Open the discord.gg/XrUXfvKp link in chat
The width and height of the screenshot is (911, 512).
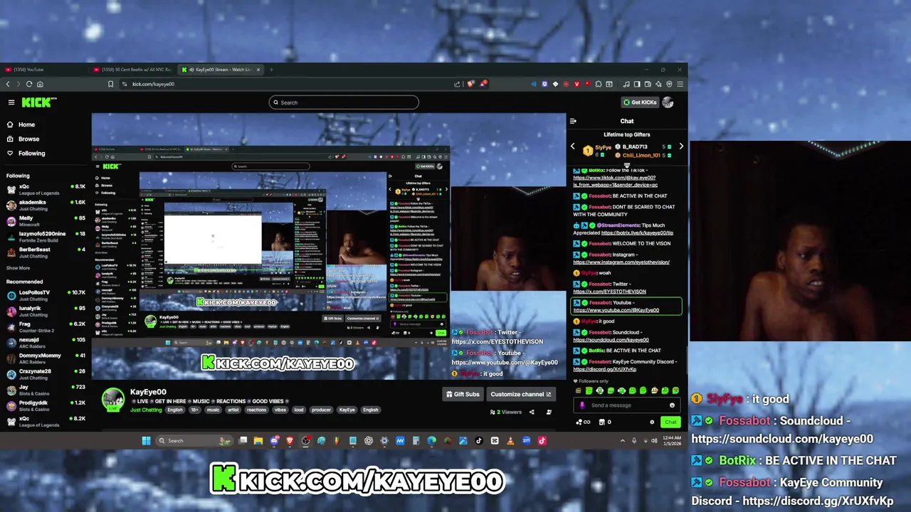tap(605, 369)
